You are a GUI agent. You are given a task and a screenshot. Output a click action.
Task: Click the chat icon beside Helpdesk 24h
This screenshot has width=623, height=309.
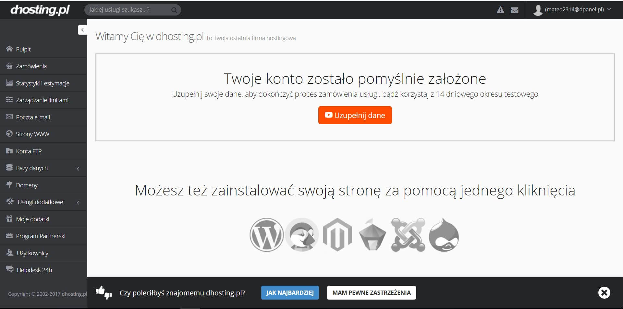10,270
